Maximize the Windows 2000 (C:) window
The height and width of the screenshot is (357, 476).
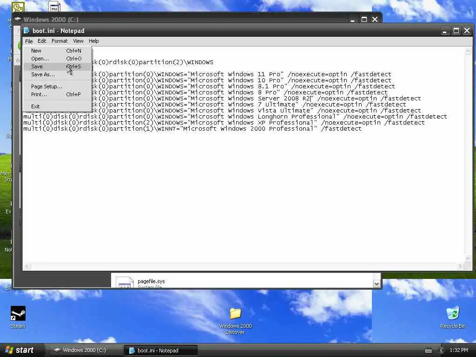(364, 20)
